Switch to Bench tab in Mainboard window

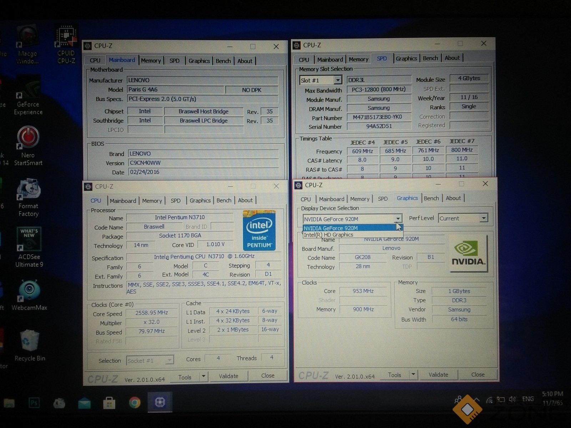(x=223, y=61)
